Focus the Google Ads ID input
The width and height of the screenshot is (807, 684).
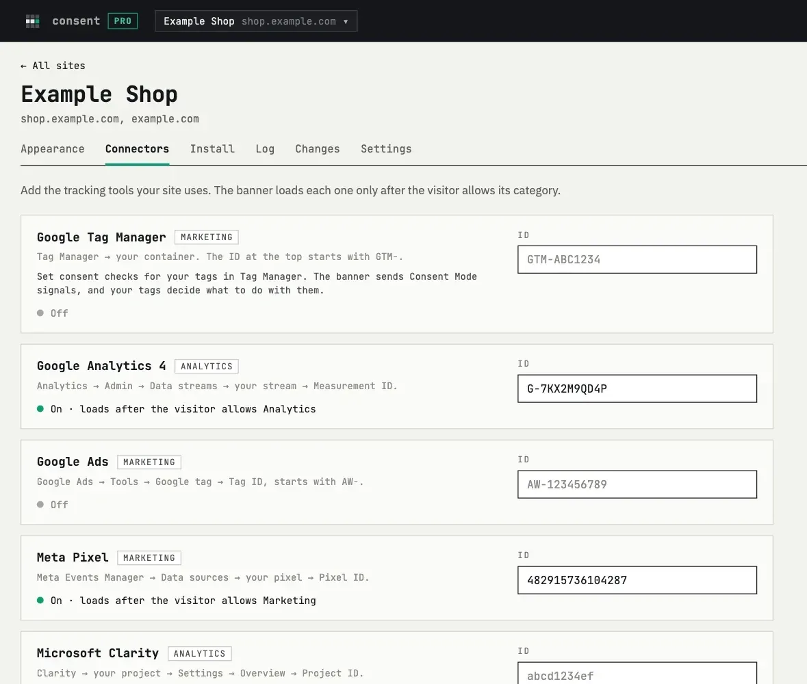coord(637,484)
